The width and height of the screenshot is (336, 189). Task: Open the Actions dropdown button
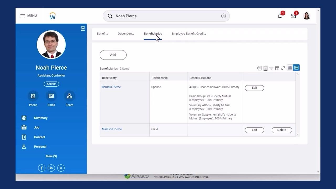(x=51, y=84)
